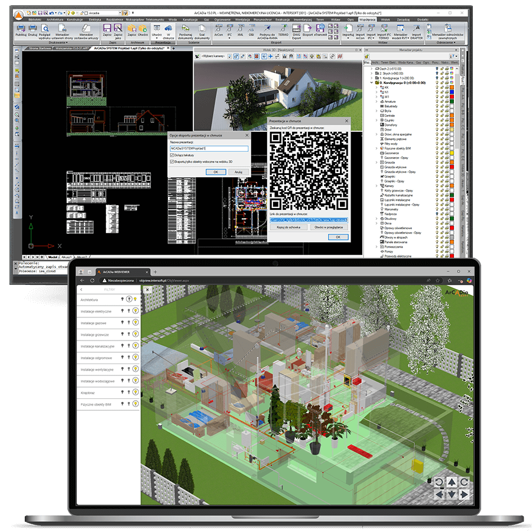Click the Drukuj printer icon
This screenshot has height=532, width=532.
coord(33,28)
